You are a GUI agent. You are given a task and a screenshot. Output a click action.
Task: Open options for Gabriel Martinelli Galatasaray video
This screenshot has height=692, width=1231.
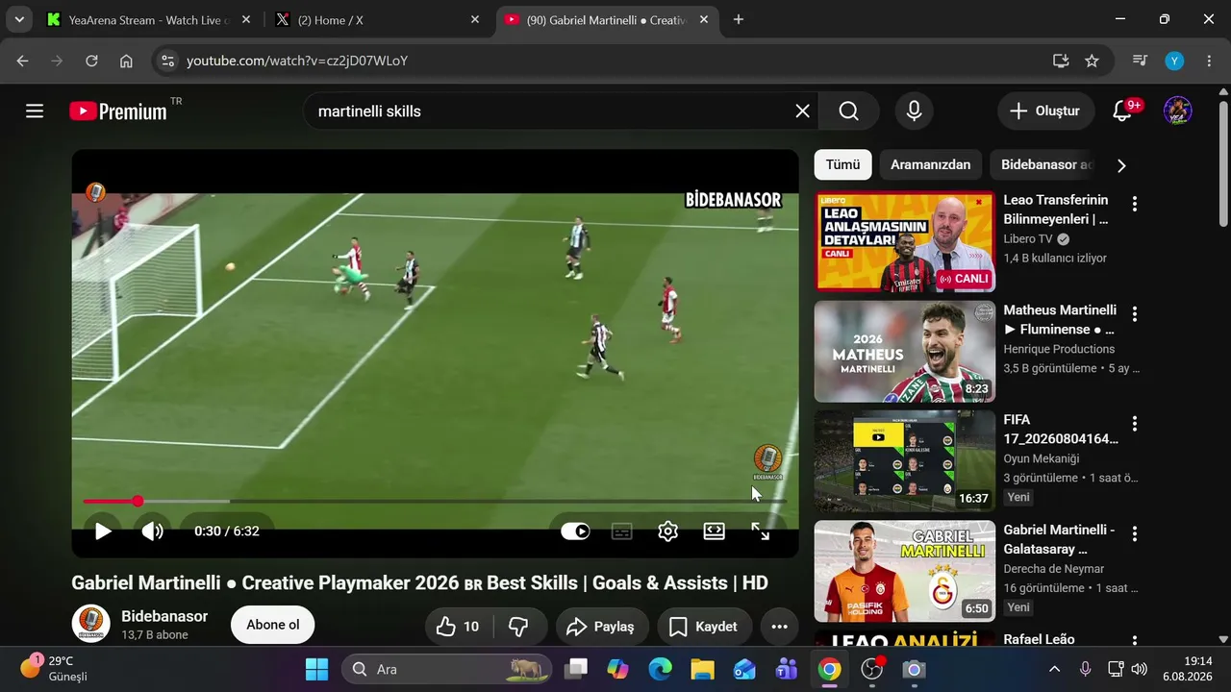[1135, 533]
